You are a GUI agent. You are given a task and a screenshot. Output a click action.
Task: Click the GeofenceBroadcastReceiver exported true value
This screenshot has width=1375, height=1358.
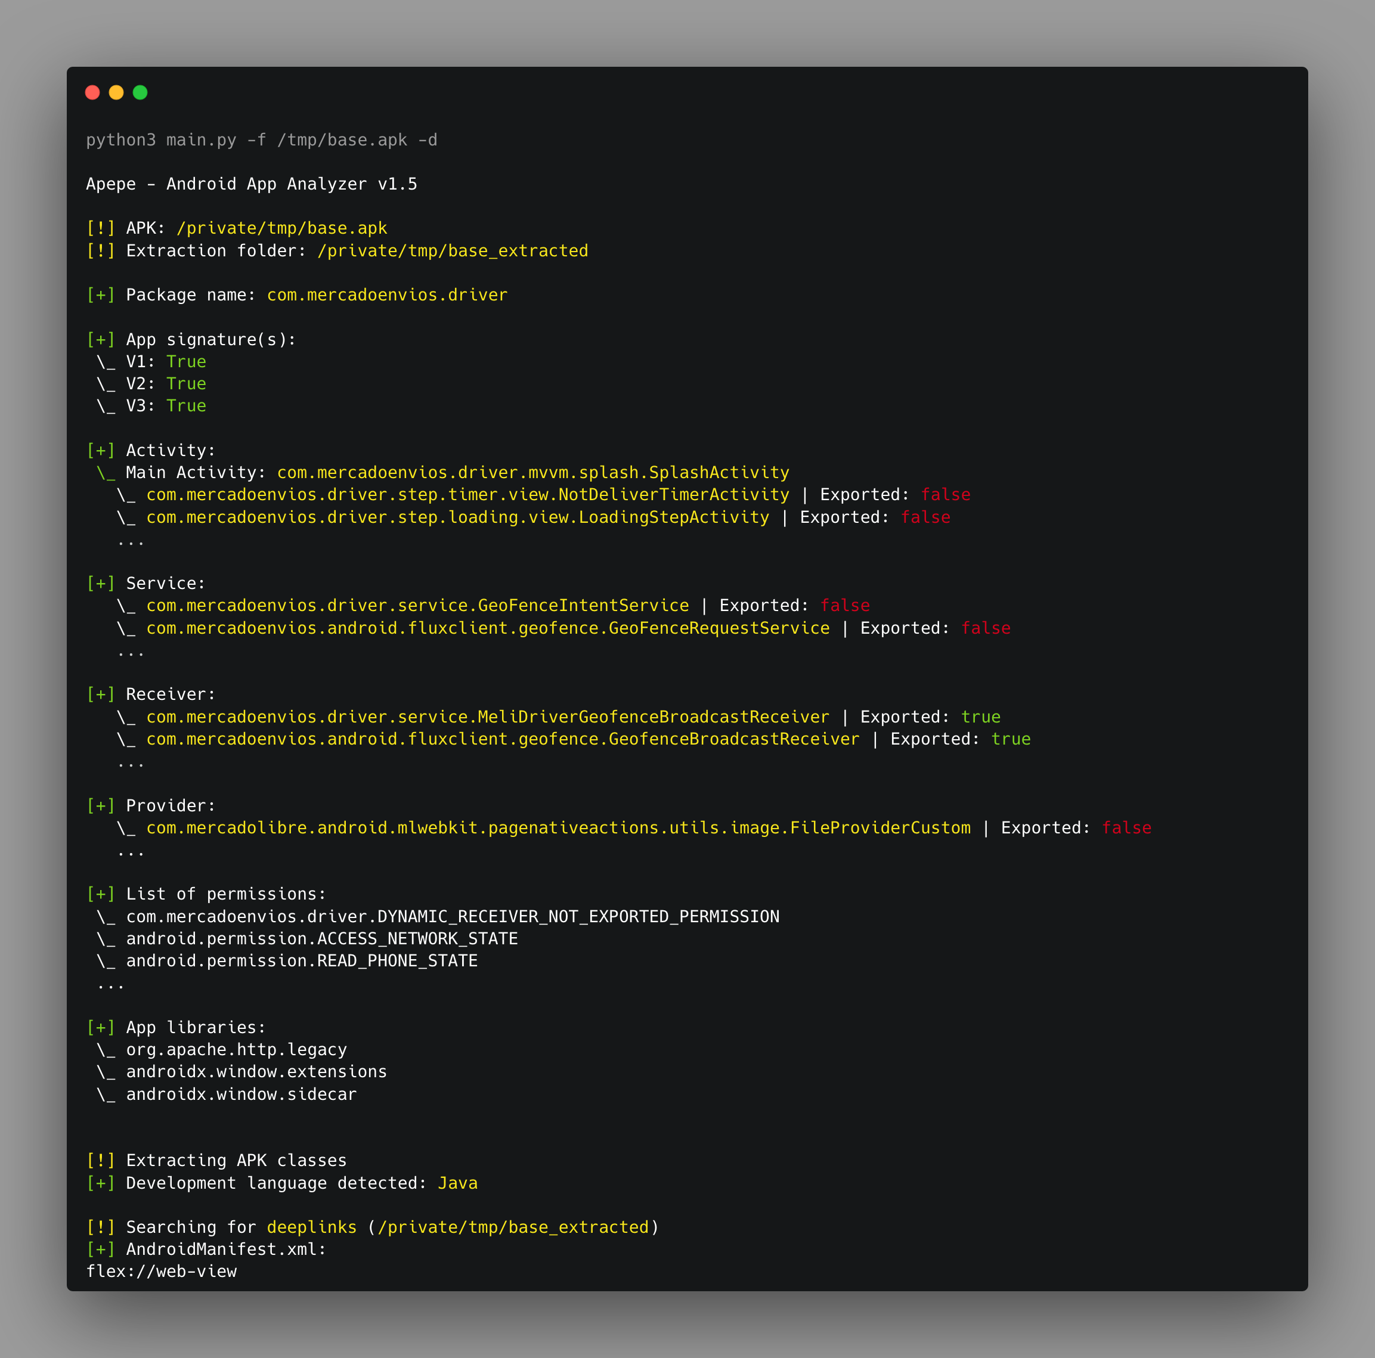1011,740
